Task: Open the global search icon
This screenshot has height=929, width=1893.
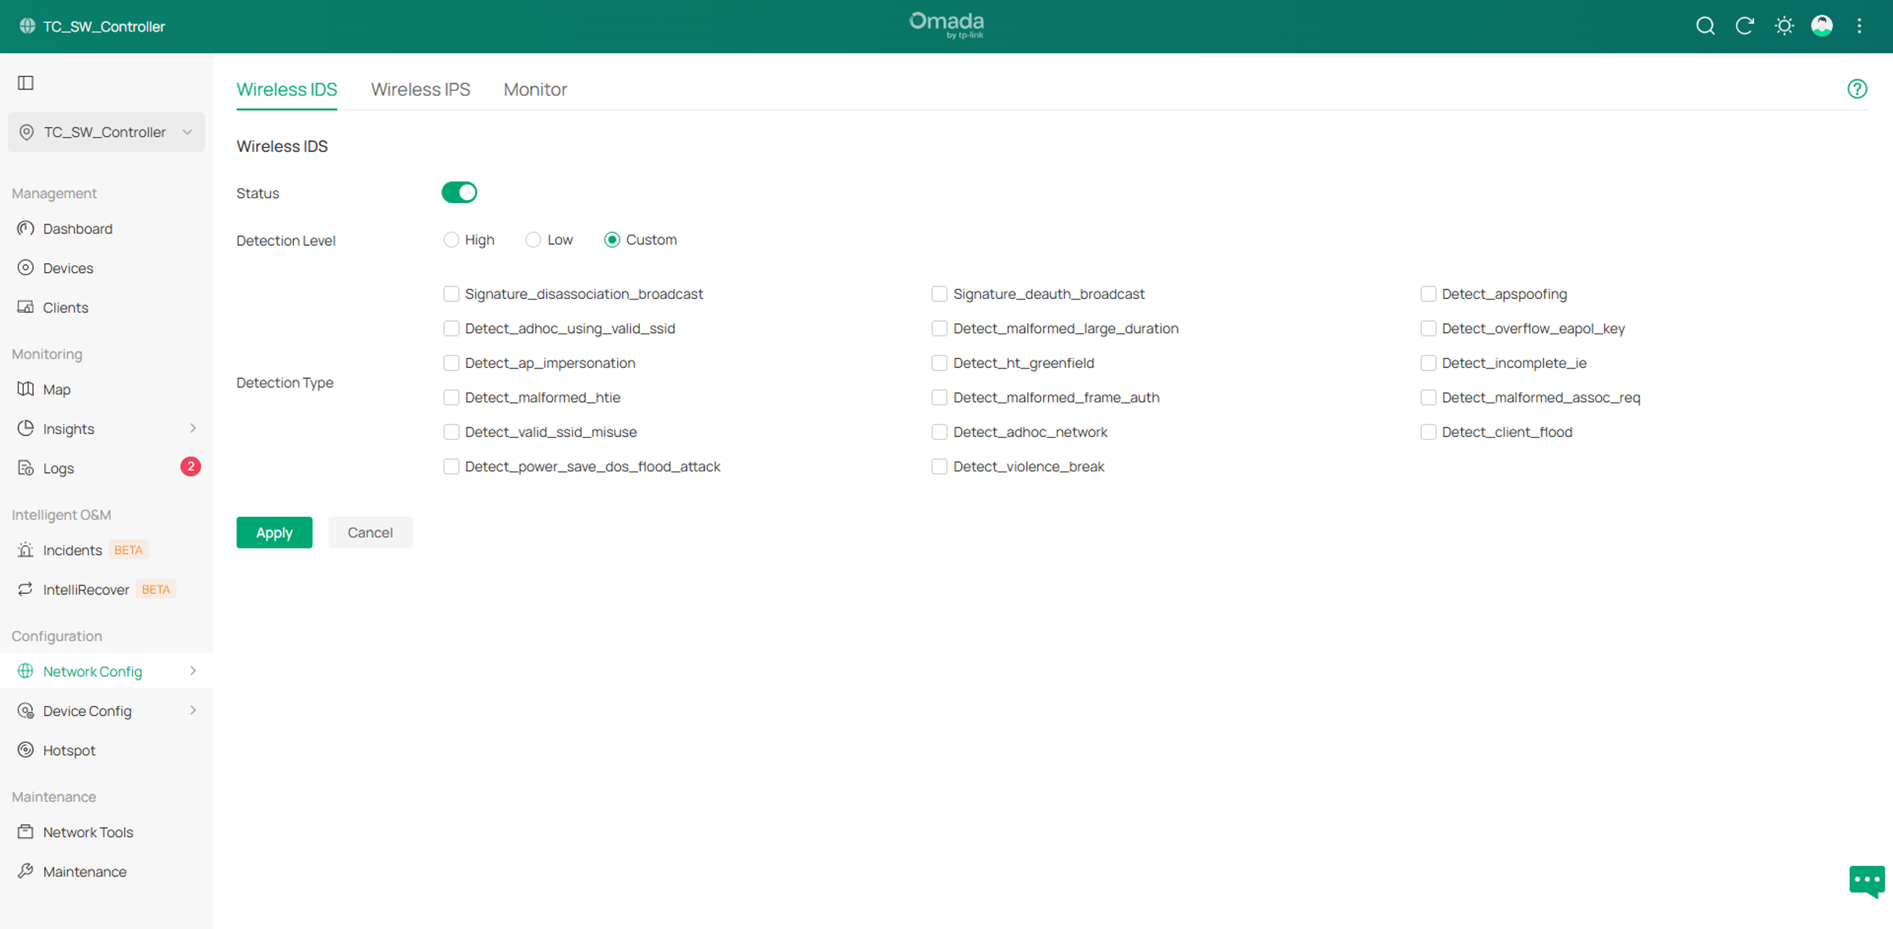Action: pyautogui.click(x=1705, y=27)
